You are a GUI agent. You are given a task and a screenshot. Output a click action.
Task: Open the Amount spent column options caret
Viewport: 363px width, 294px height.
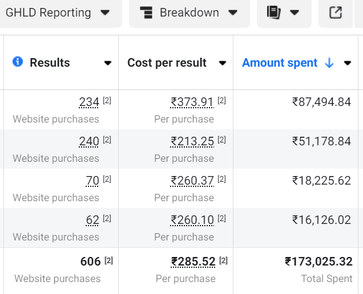tap(347, 63)
